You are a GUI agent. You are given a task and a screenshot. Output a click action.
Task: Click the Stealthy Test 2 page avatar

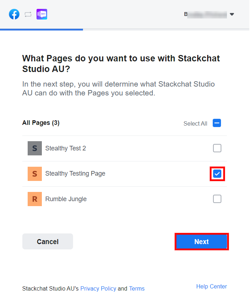pyautogui.click(x=35, y=148)
